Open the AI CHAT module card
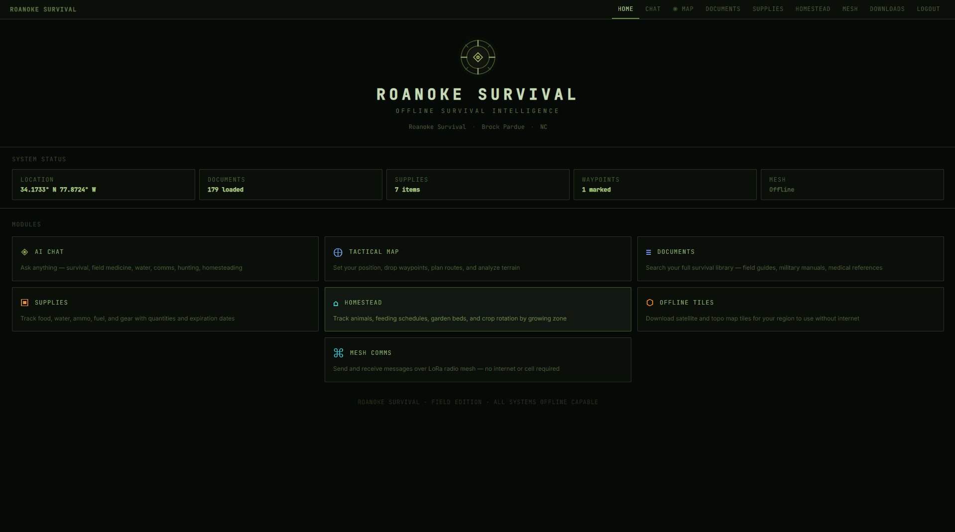This screenshot has width=955, height=532. 165,258
